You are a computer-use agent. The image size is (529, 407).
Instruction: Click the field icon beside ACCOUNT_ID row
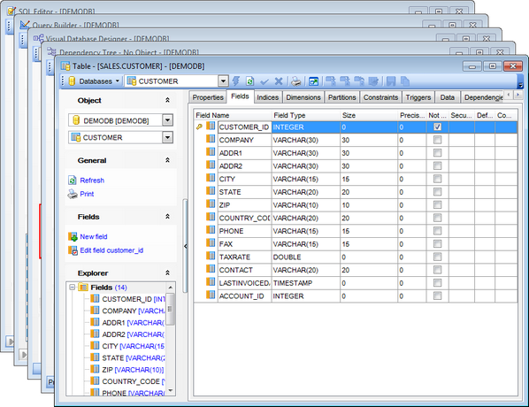click(x=211, y=296)
